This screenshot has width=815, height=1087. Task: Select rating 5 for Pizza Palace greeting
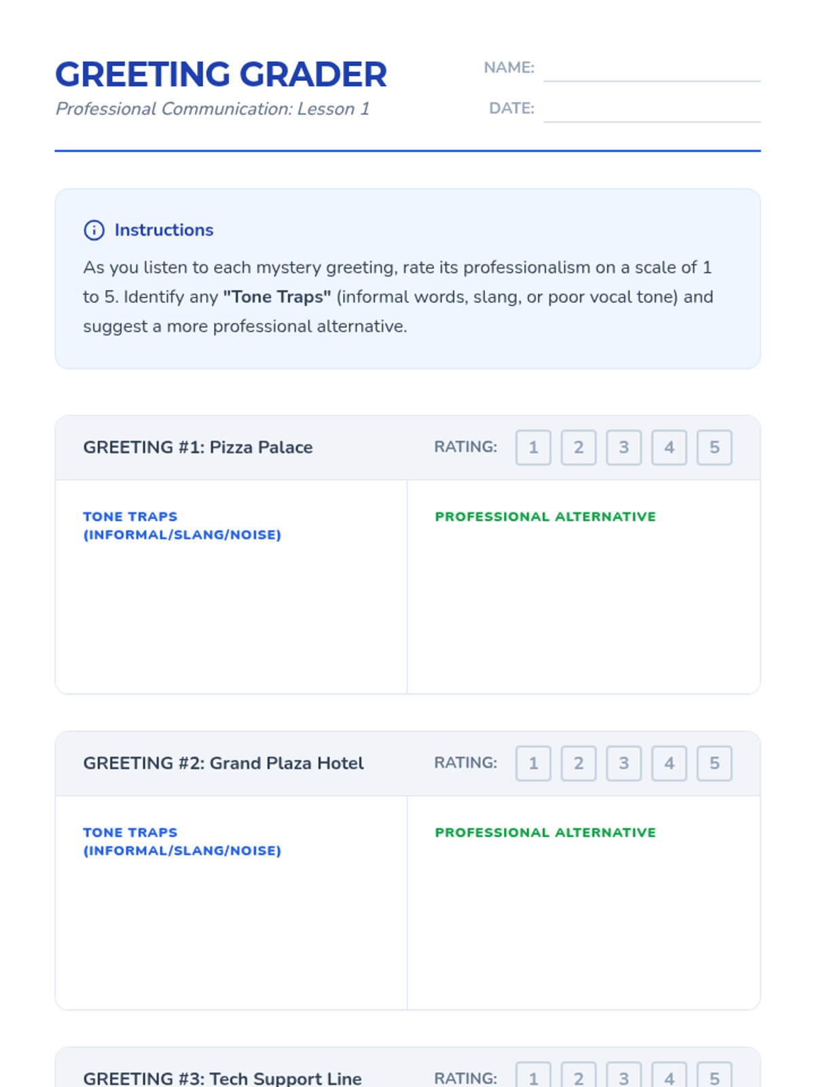point(714,447)
